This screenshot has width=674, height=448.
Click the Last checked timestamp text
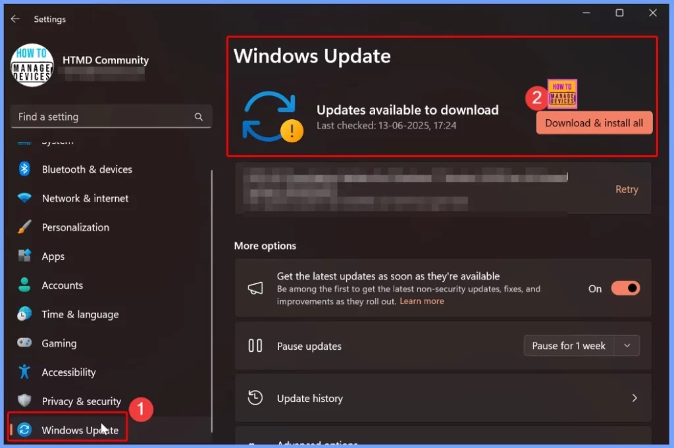tap(386, 126)
